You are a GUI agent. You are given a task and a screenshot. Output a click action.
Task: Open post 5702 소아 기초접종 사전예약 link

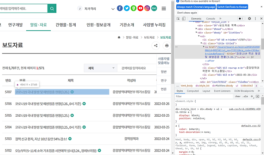(x=56, y=151)
